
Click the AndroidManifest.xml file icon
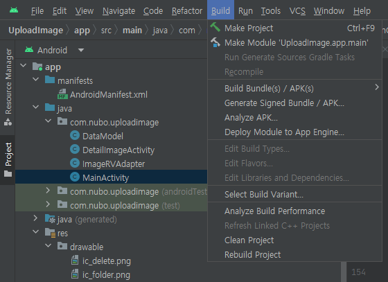click(62, 94)
